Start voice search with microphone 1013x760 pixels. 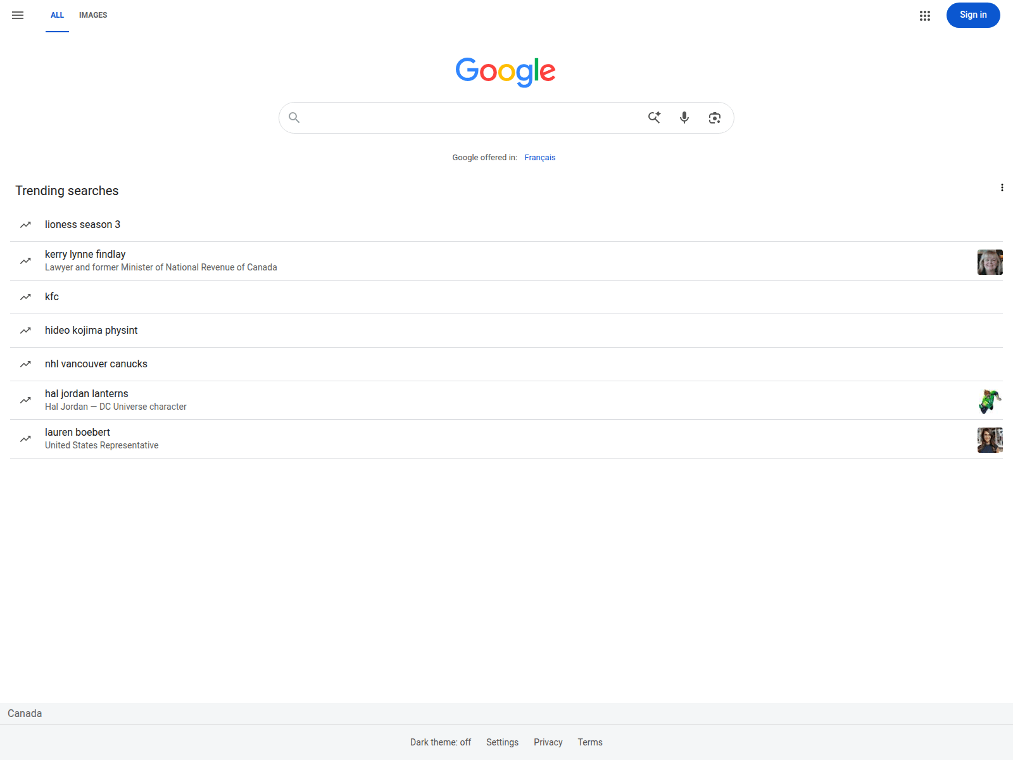tap(684, 118)
